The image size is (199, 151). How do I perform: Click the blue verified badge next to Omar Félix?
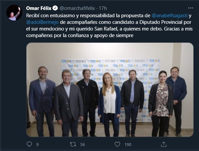pyautogui.click(x=56, y=8)
